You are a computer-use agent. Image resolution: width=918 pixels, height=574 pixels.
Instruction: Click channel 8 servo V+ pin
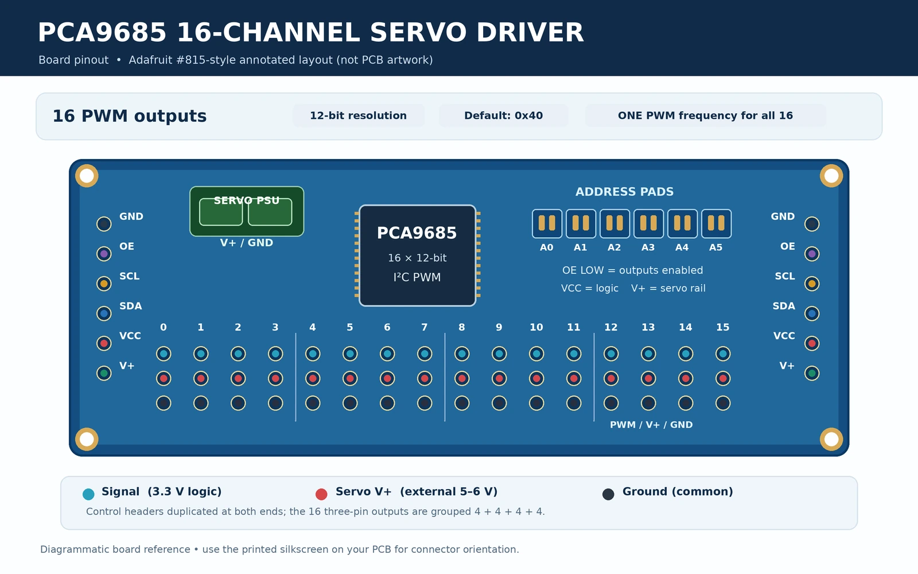coord(462,378)
